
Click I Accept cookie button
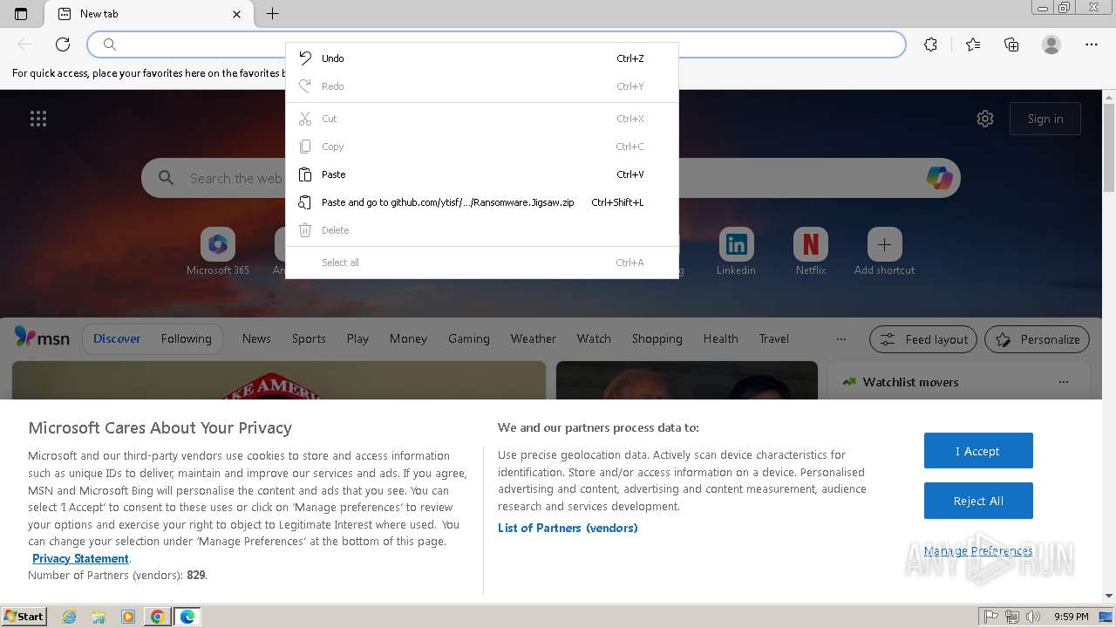point(978,451)
